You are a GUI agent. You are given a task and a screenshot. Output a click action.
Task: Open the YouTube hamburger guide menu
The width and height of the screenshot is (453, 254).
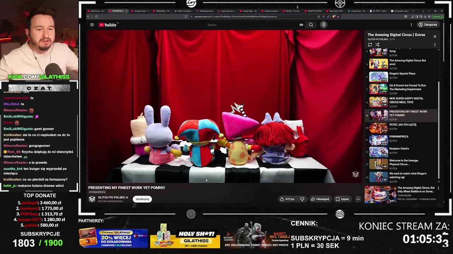[92, 25]
